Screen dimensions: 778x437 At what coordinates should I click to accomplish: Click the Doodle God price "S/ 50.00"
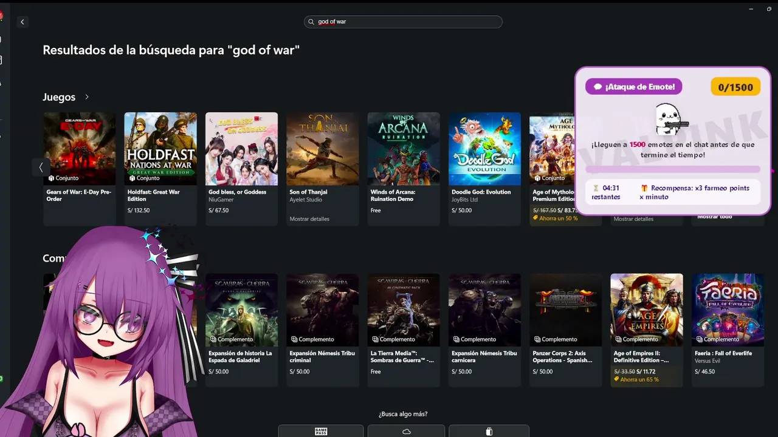click(x=462, y=211)
